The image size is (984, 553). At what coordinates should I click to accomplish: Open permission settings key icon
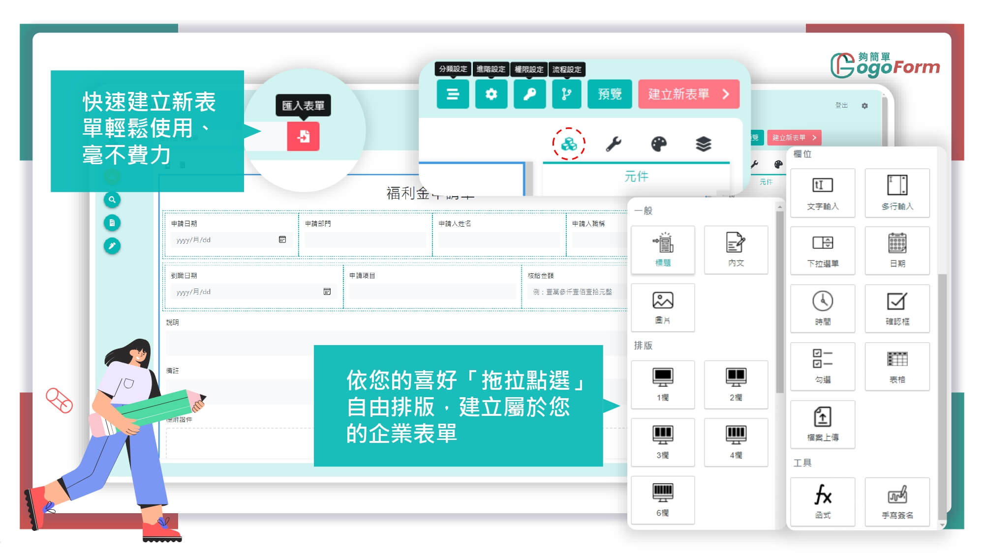click(x=529, y=94)
